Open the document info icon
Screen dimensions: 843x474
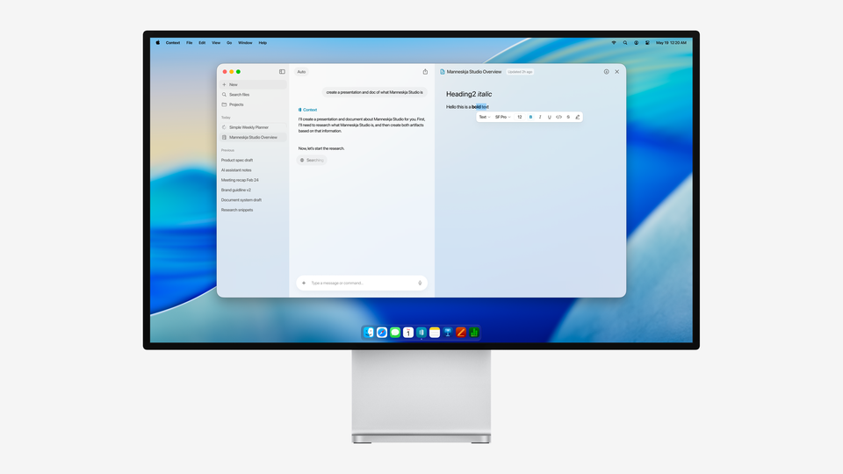[606, 71]
